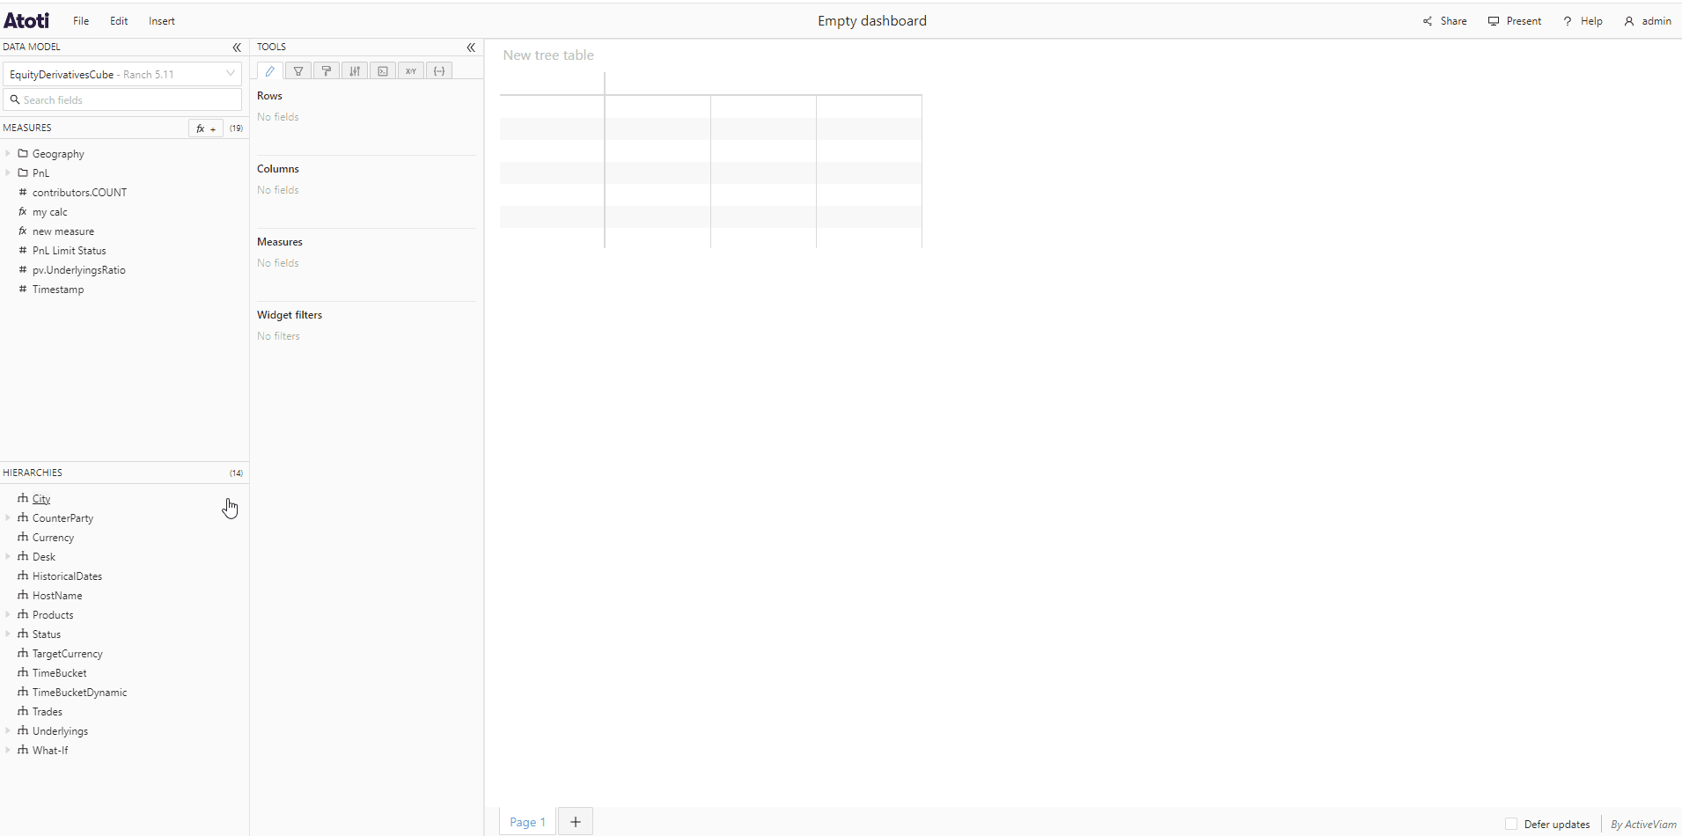Open the X/Y field tab

tap(411, 71)
